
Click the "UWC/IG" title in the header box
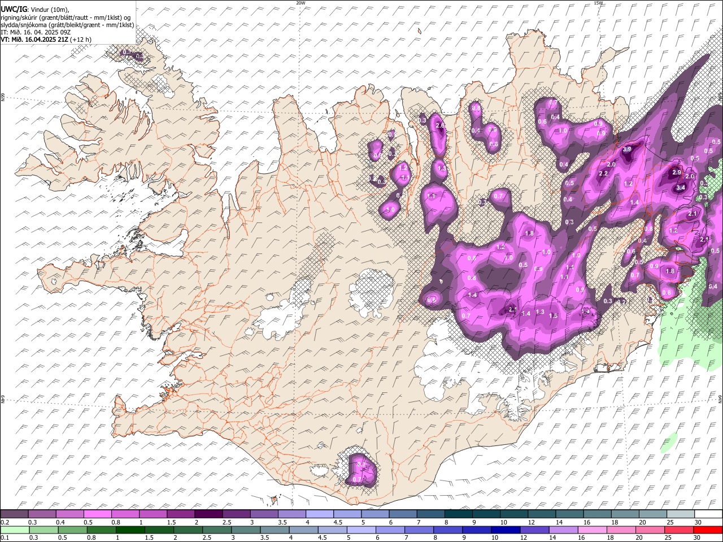tap(13, 9)
